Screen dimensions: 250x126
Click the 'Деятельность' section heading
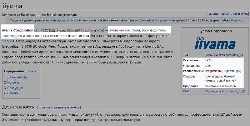click(x=18, y=107)
